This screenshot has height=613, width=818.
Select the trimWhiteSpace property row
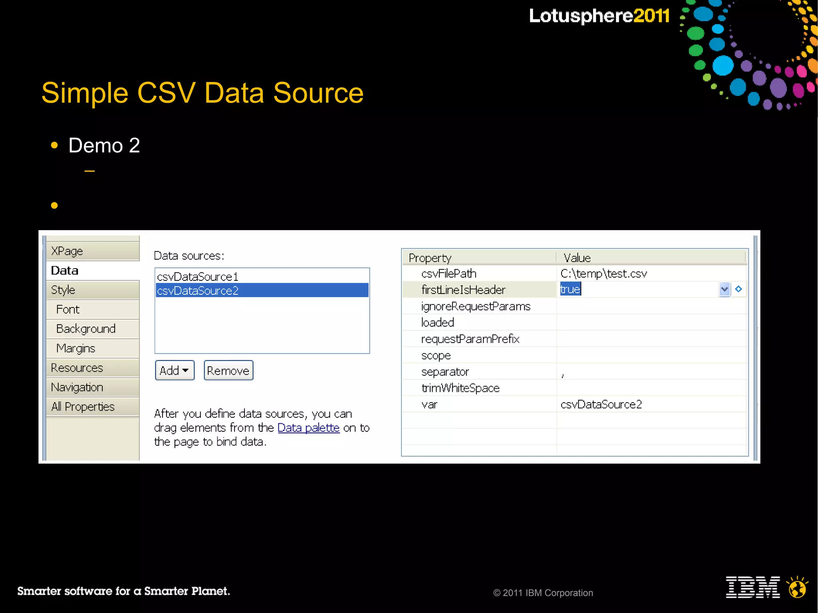tap(574, 388)
